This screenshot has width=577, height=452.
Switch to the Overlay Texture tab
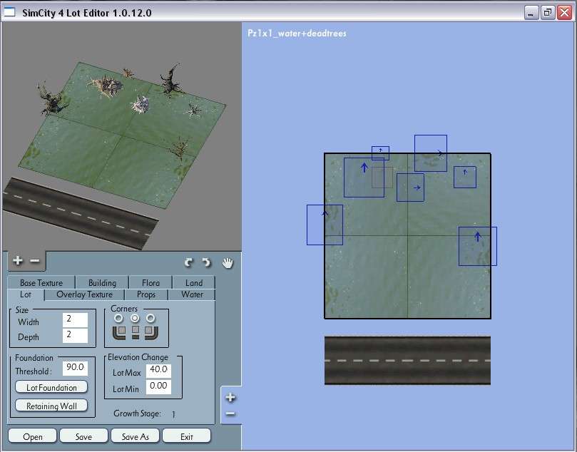click(x=85, y=294)
